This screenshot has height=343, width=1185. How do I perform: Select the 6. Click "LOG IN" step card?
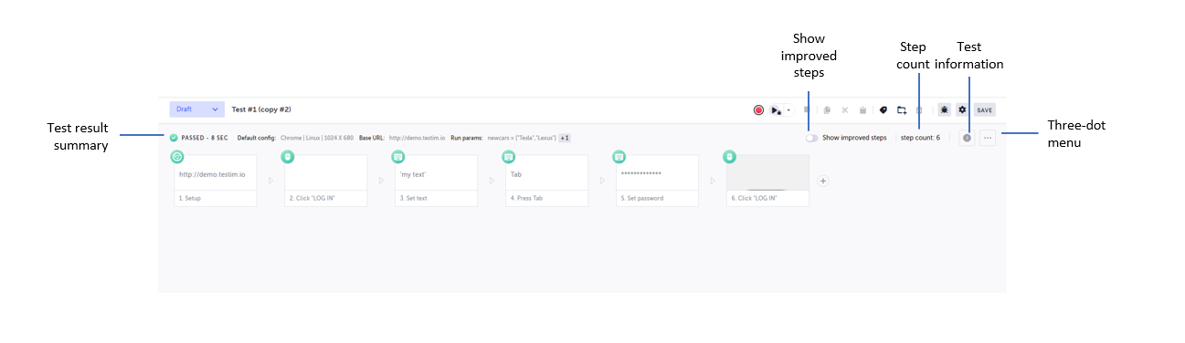(768, 181)
